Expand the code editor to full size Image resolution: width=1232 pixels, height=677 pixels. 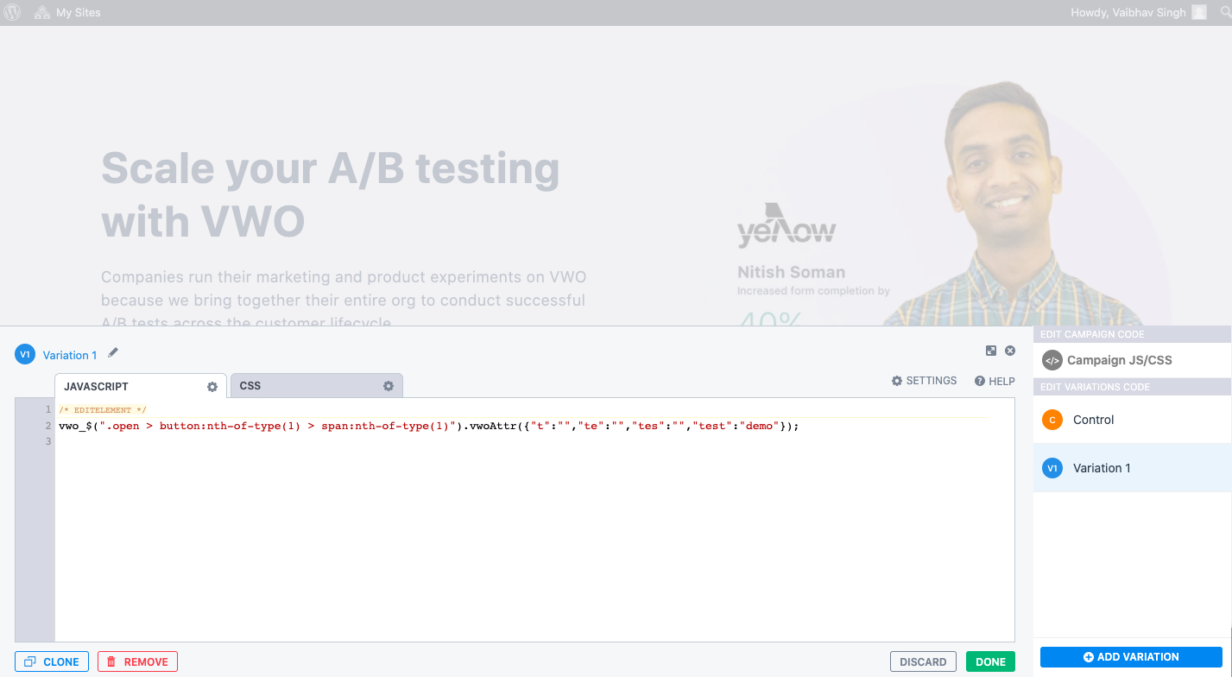click(x=991, y=351)
